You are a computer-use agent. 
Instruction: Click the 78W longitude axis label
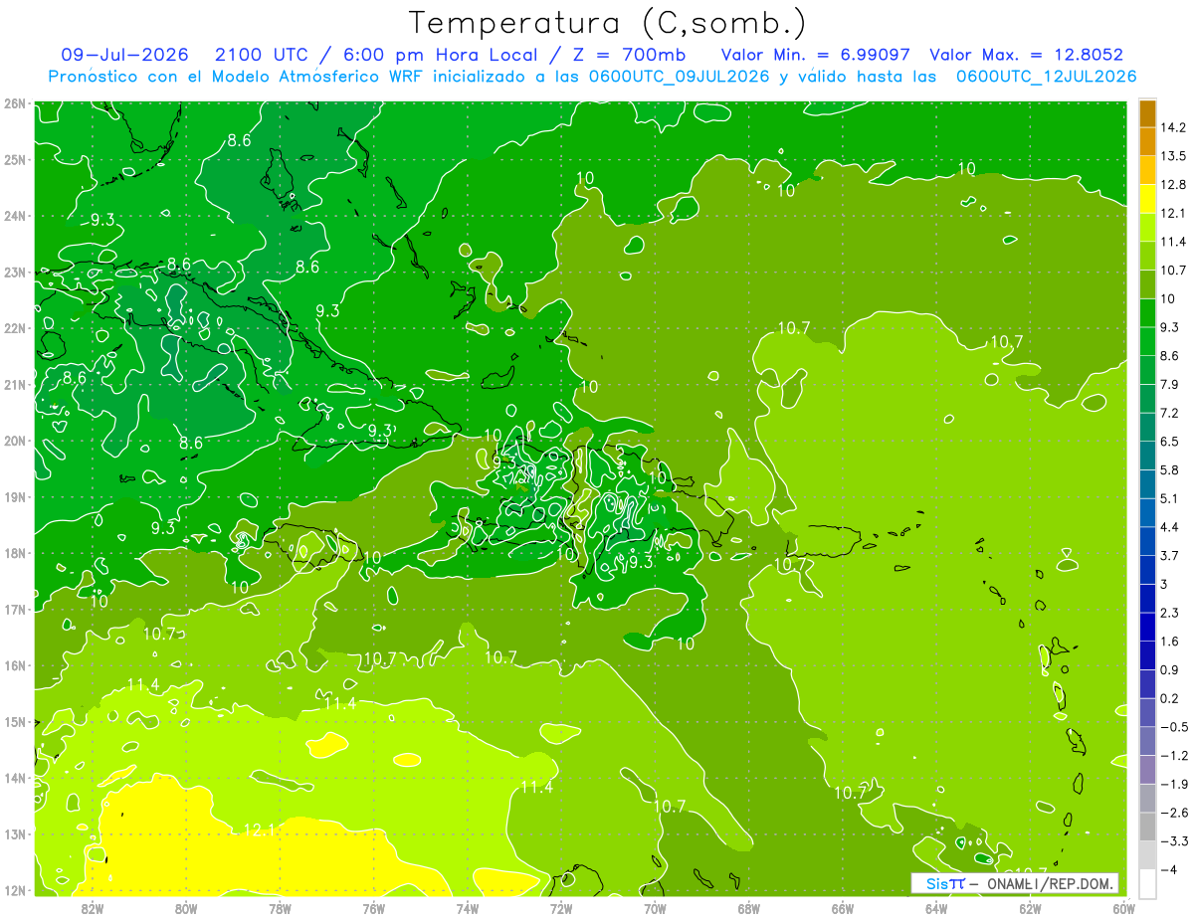coord(280,907)
